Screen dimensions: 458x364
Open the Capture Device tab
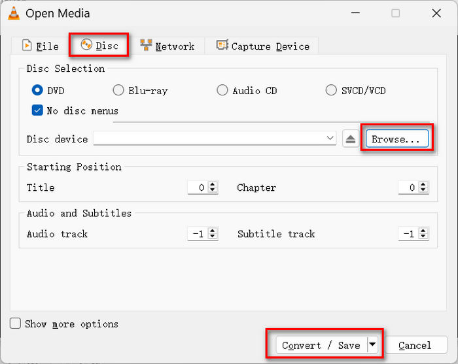point(262,46)
